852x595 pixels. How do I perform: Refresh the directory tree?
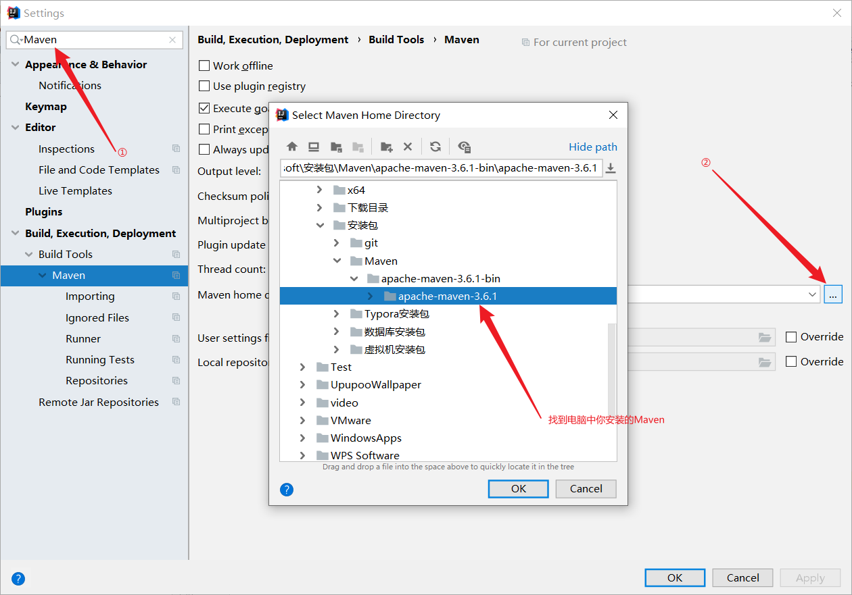tap(435, 147)
